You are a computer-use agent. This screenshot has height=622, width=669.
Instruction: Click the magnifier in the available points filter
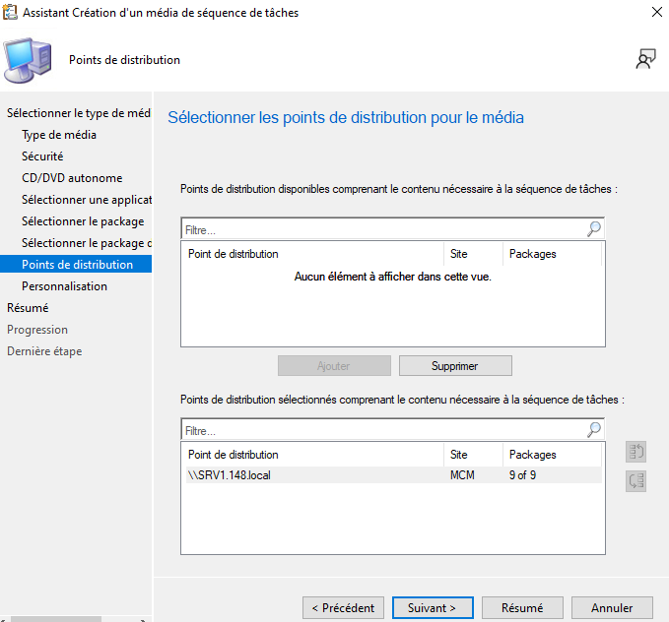point(593,228)
